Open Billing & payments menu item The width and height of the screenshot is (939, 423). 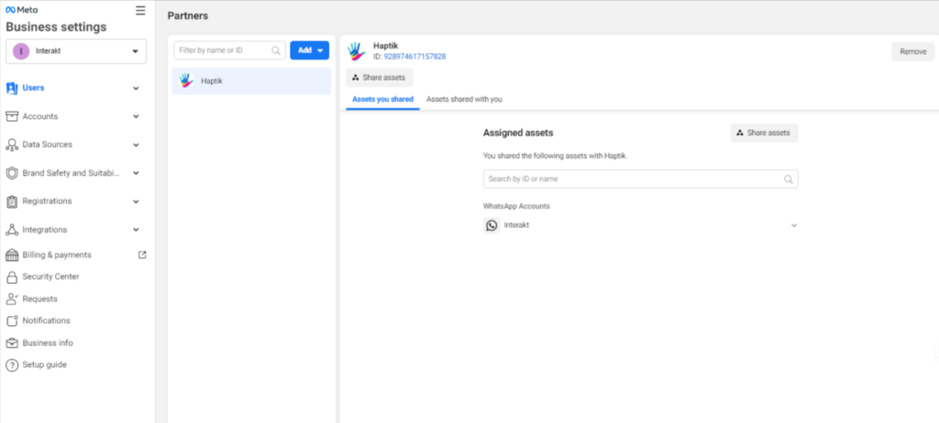(x=57, y=255)
